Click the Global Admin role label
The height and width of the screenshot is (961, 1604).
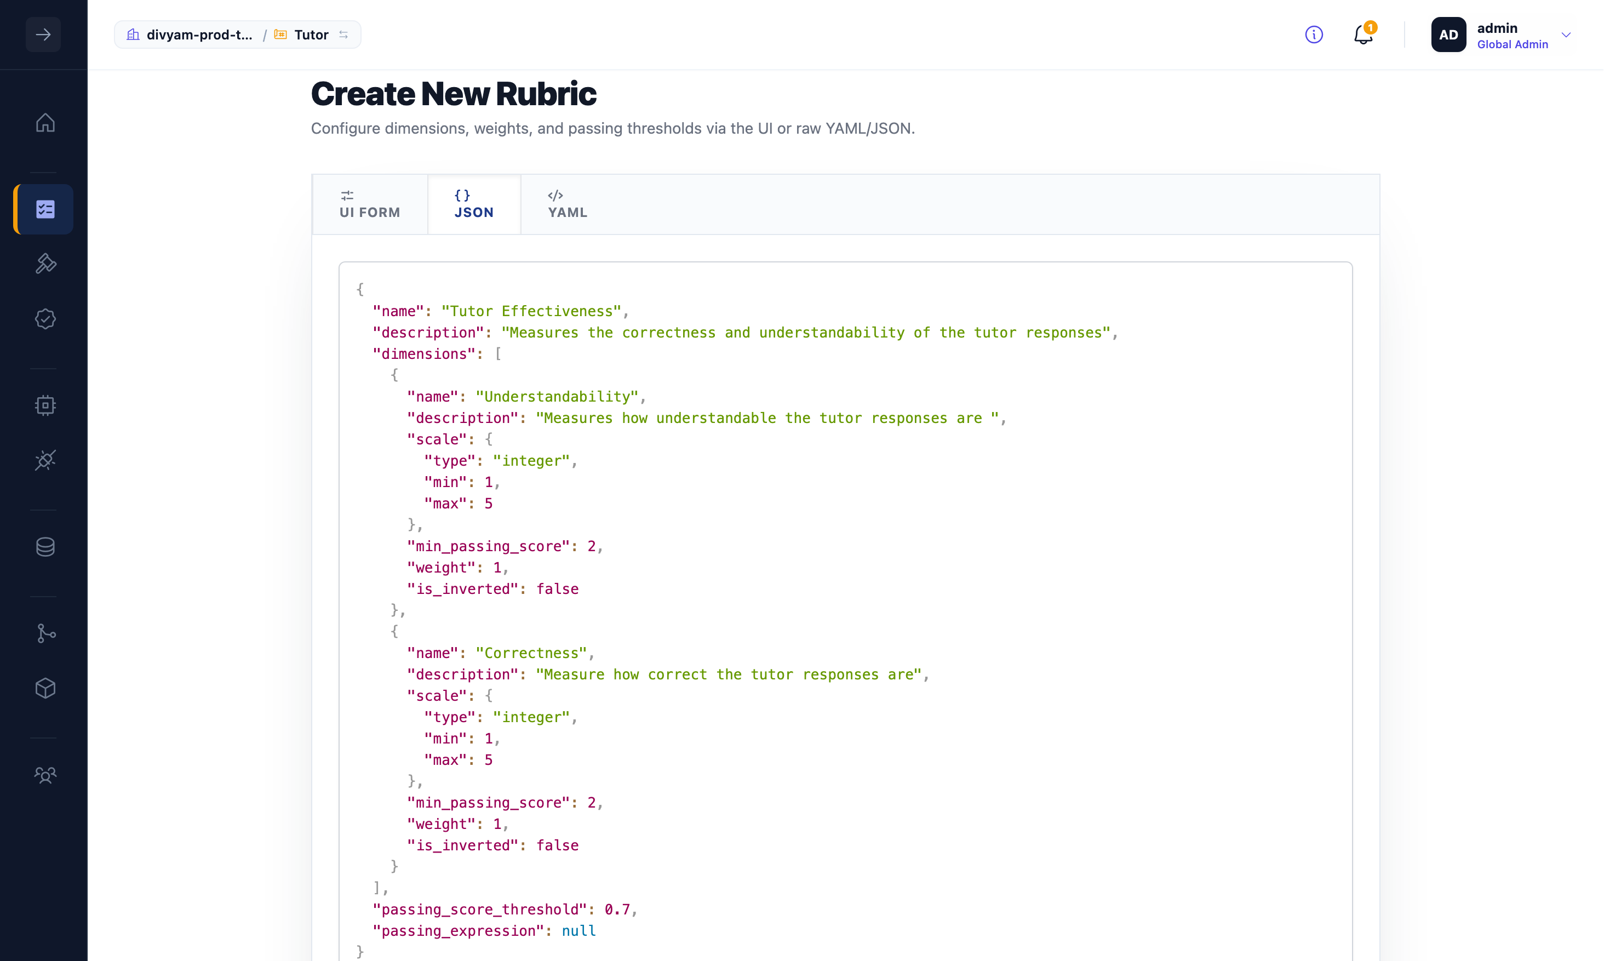tap(1512, 45)
